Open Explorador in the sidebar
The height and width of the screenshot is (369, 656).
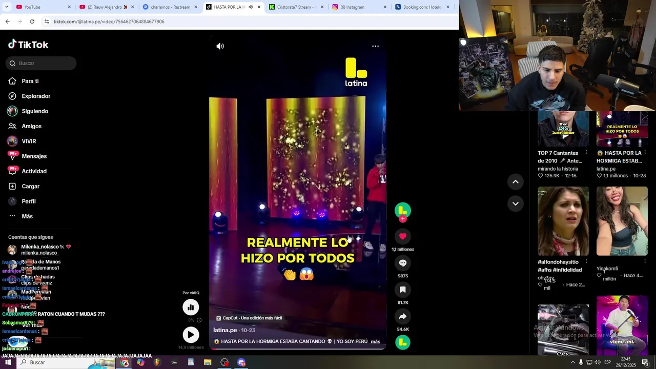click(x=36, y=96)
